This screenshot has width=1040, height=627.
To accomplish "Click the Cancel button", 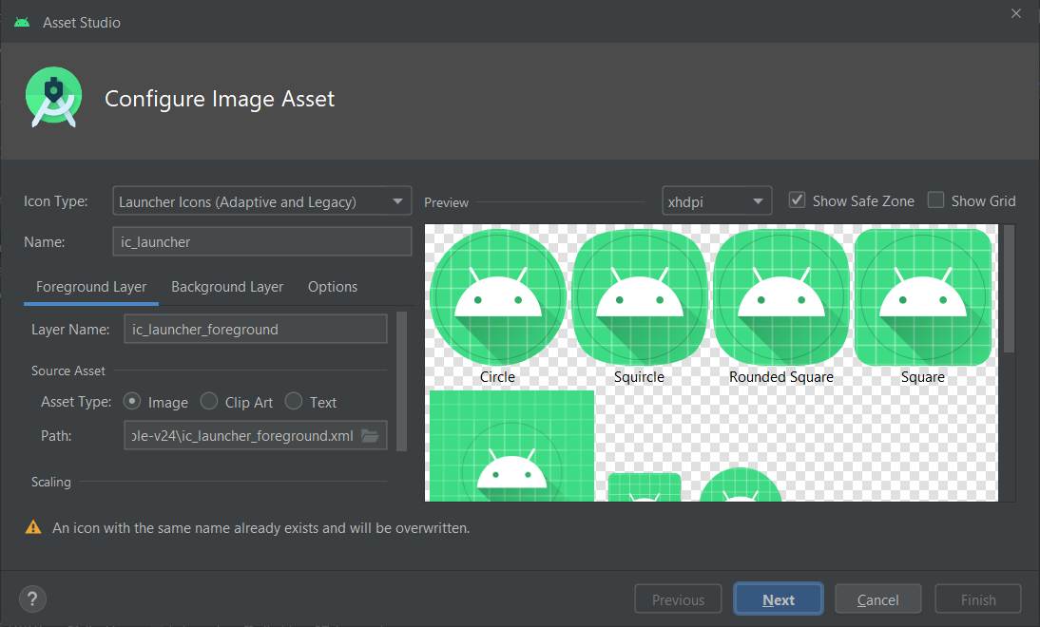I will pyautogui.click(x=877, y=599).
